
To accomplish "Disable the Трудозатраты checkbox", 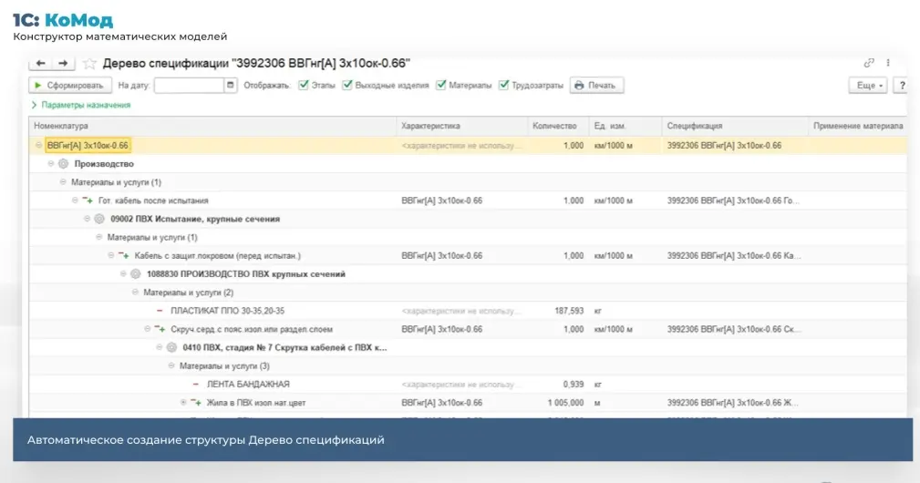I will (503, 85).
